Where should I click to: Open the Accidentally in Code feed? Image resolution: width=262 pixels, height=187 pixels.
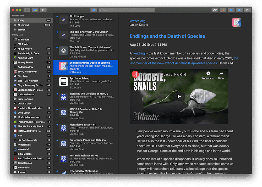tap(31, 53)
